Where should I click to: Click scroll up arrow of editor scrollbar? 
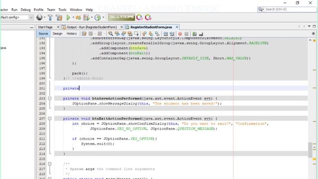[310, 40]
